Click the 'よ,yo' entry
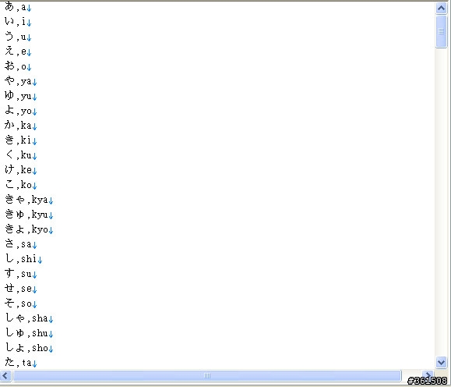451x387 pixels. [21, 111]
